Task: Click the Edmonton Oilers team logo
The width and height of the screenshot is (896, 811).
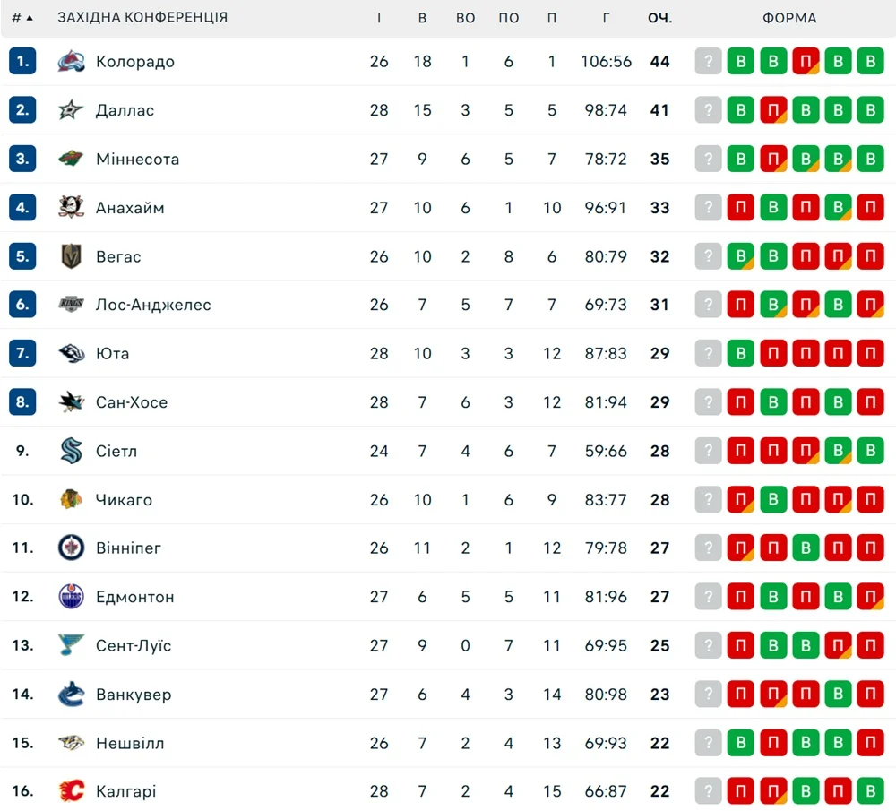Action: pos(71,597)
